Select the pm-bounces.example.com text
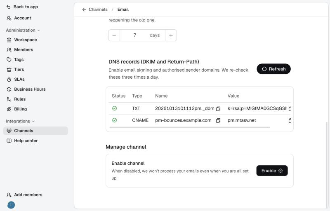The image size is (330, 211). point(183,120)
